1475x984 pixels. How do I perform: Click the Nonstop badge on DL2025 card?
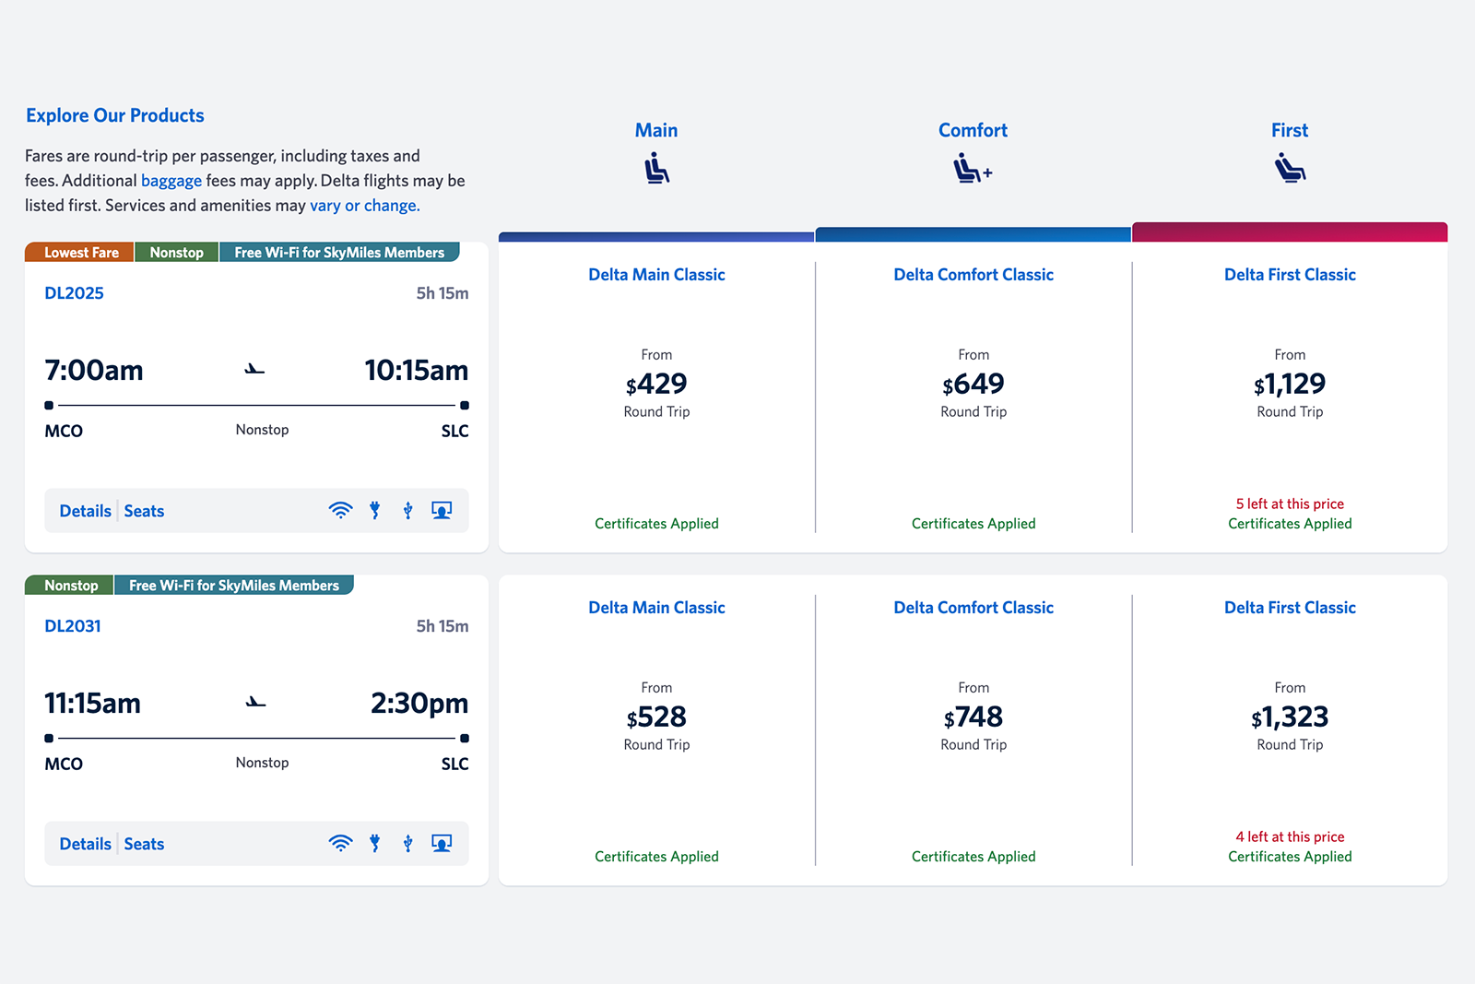coord(176,253)
